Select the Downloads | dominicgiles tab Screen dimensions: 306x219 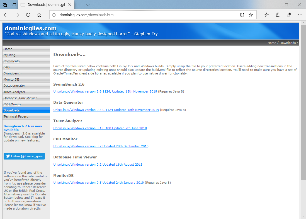pyautogui.click(x=46, y=5)
